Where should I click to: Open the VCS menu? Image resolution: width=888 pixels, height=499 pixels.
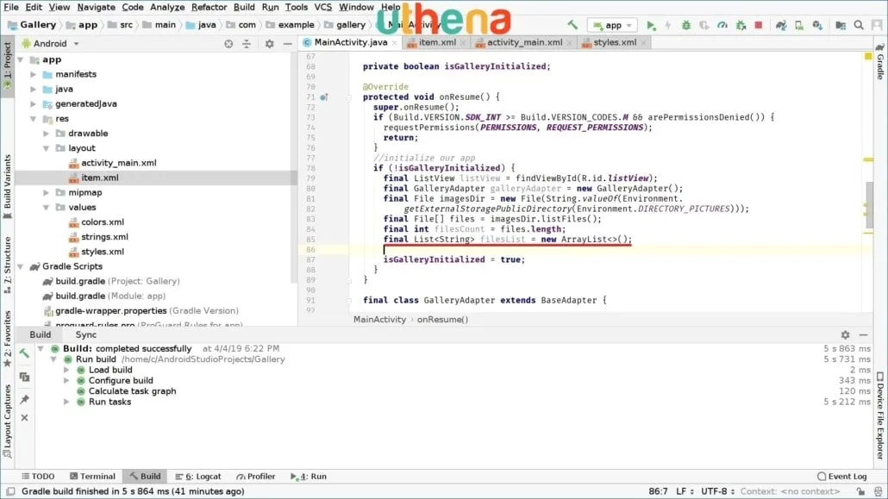322,8
